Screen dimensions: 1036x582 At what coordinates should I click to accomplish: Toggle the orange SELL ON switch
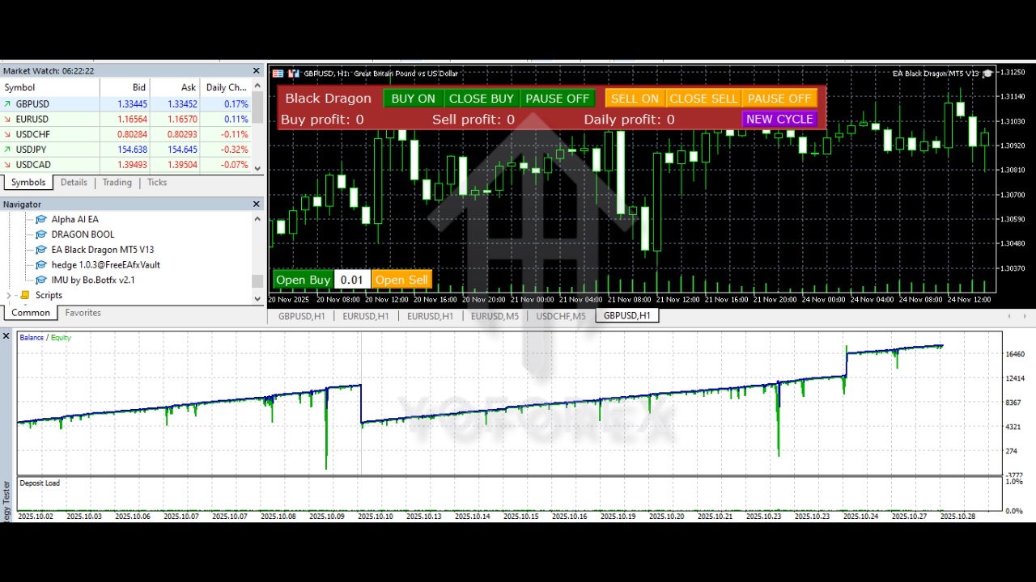pyautogui.click(x=635, y=99)
